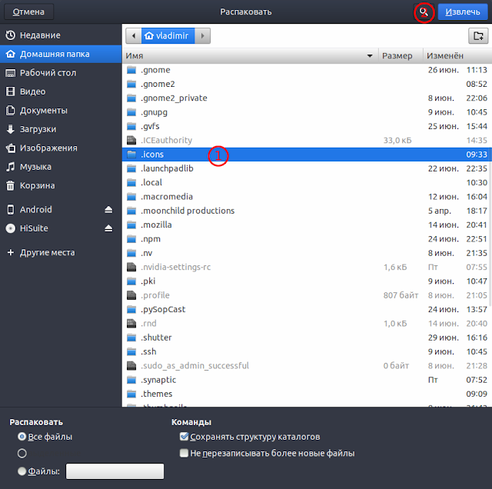
Task: Select the .rnd file name
Action: click(x=148, y=323)
